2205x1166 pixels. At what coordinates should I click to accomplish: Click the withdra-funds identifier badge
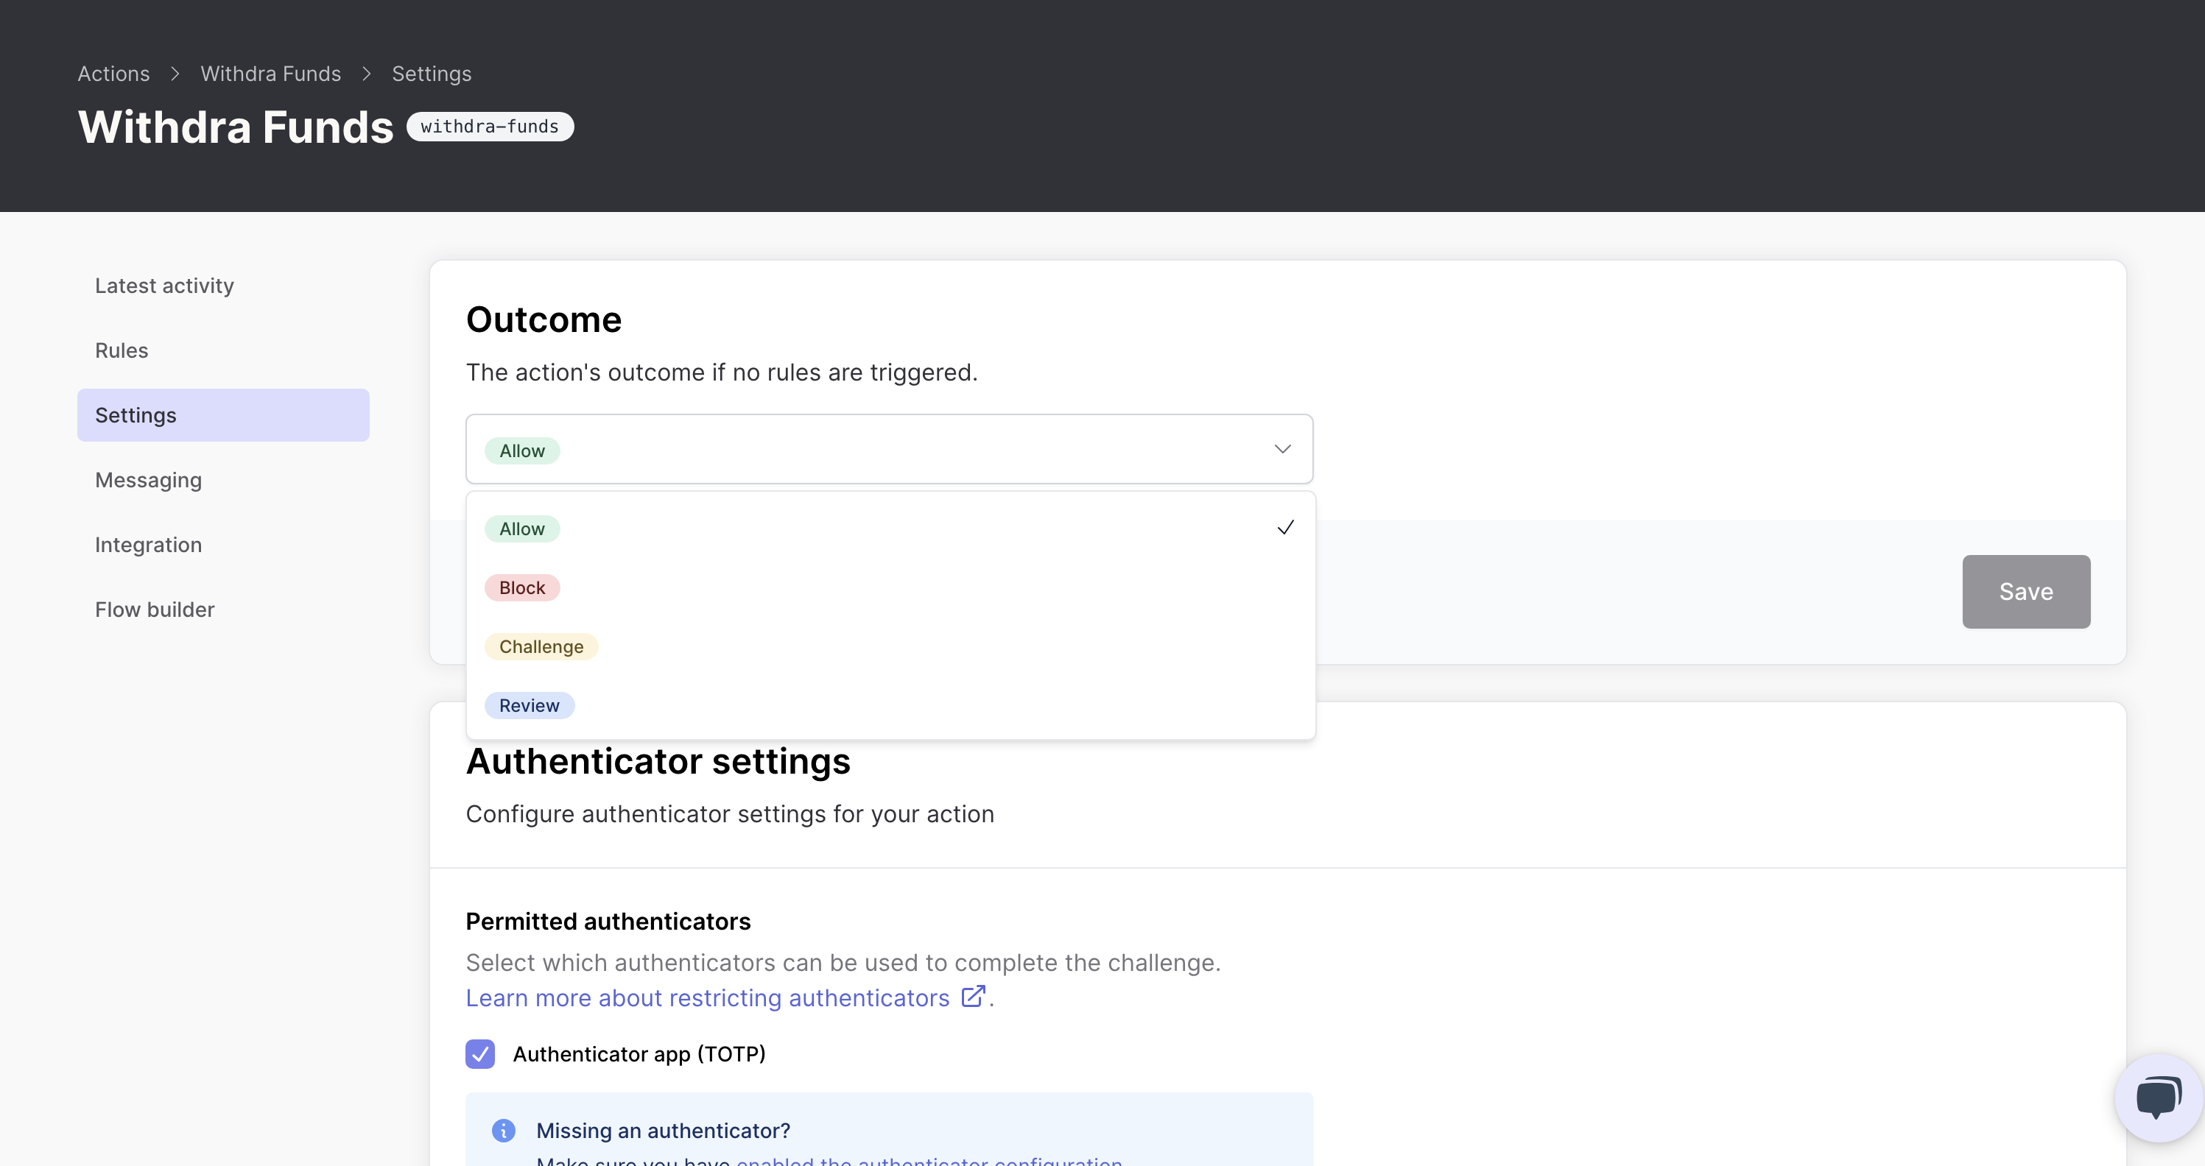(x=490, y=127)
